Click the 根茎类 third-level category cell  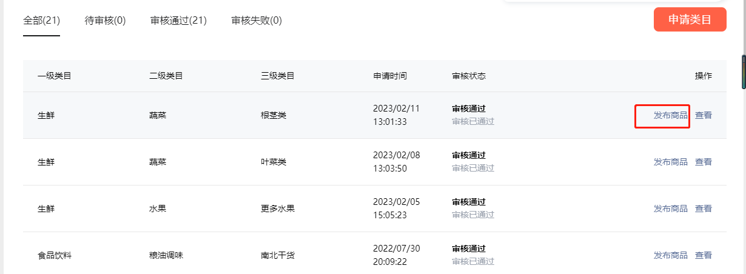click(274, 115)
